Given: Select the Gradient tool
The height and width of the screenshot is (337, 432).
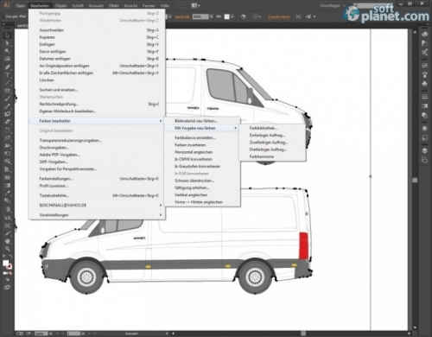Looking at the screenshot, I should (x=8, y=185).
